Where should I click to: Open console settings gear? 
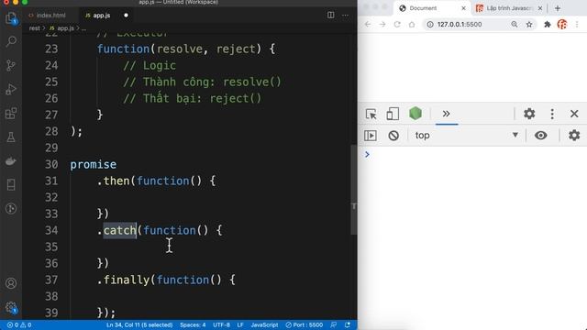574,135
